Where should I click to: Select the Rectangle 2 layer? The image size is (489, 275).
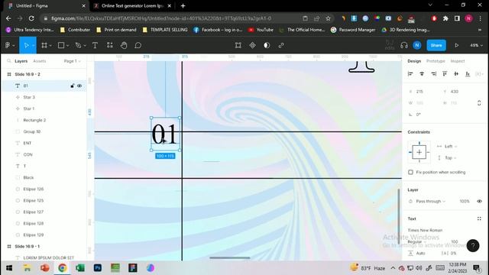point(44,120)
